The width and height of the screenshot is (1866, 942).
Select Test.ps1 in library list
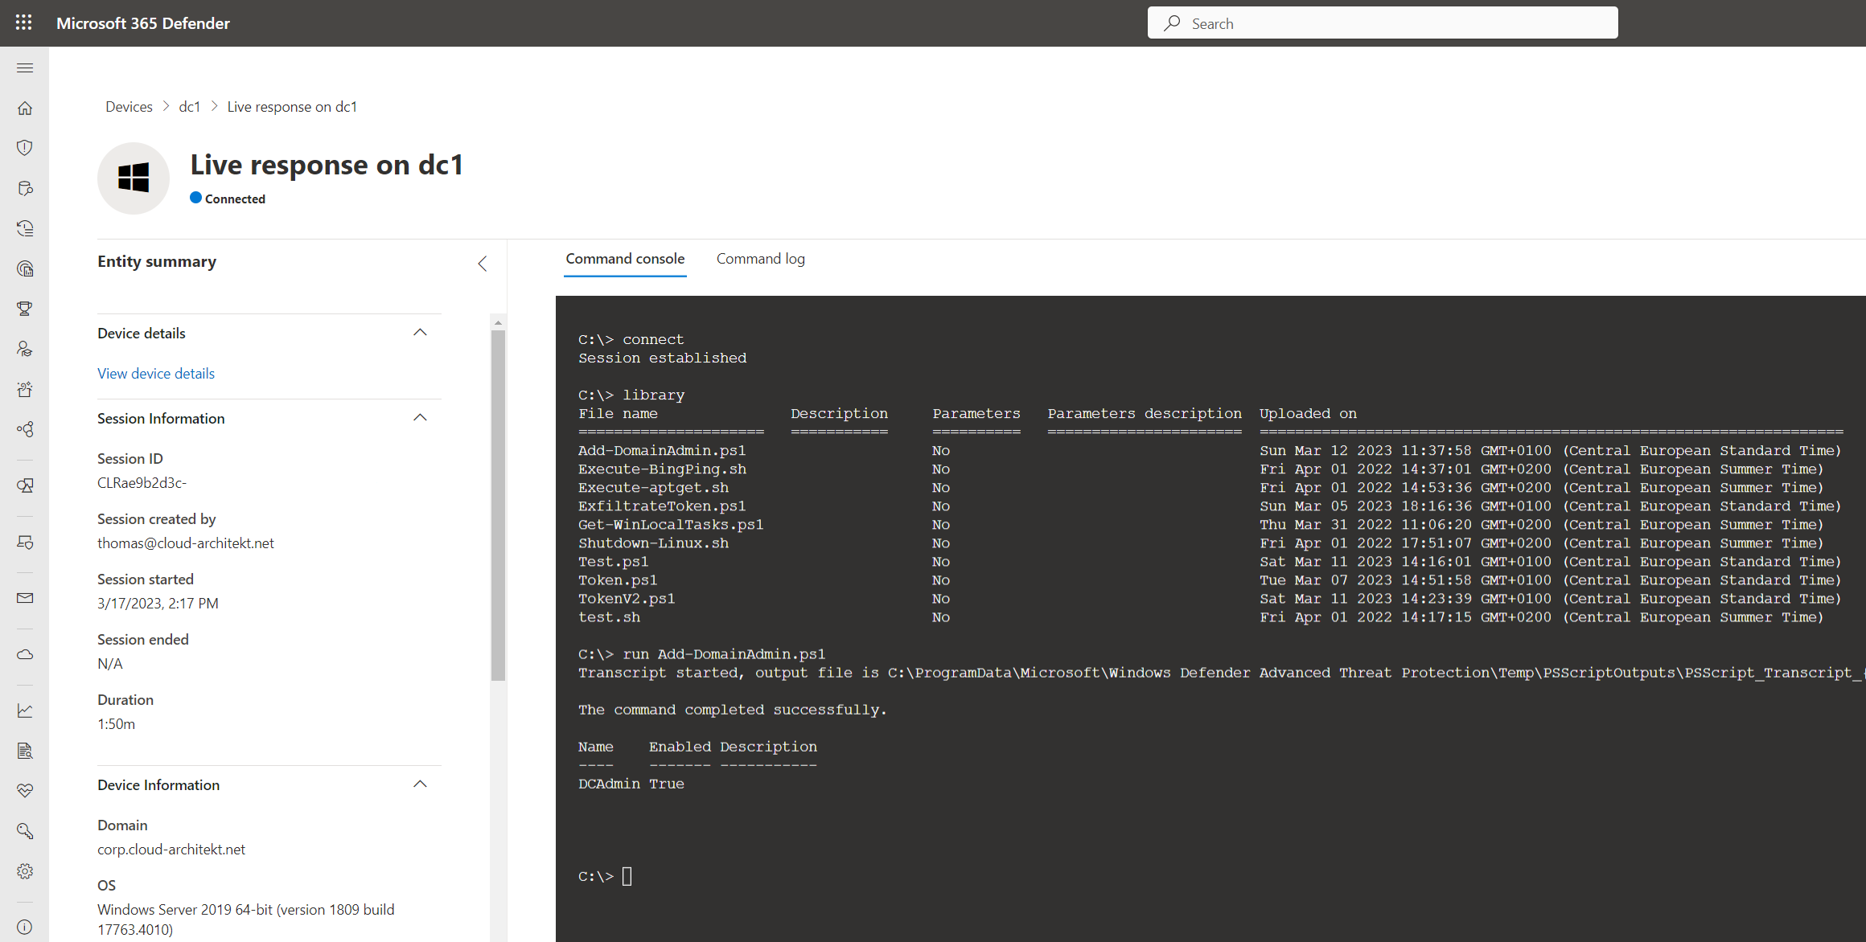coord(613,562)
